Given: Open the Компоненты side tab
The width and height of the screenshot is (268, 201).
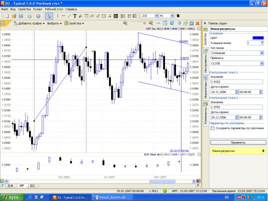Looking at the screenshot, I should (205, 113).
